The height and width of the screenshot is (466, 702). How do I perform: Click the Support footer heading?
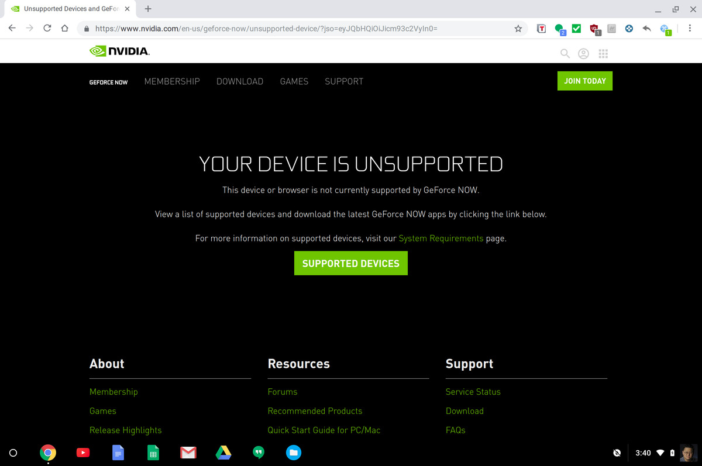[x=470, y=364]
